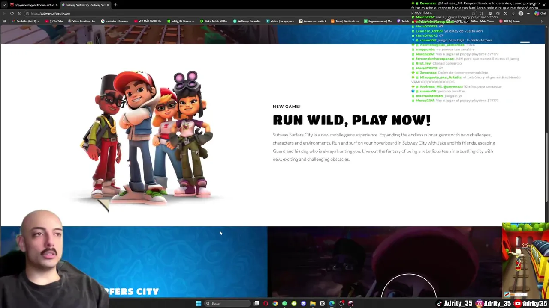Open File Explorer from the taskbar
The height and width of the screenshot is (308, 549).
313,303
